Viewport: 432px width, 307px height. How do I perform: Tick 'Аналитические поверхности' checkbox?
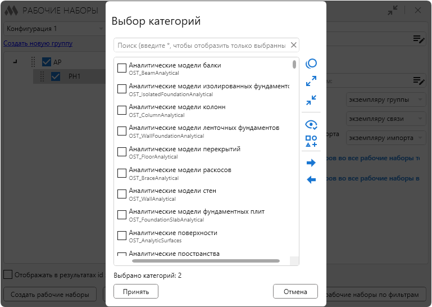122,236
